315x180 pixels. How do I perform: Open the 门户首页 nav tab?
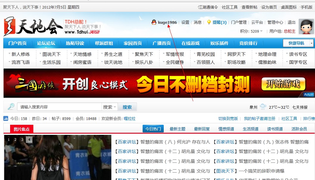[x=18, y=43]
